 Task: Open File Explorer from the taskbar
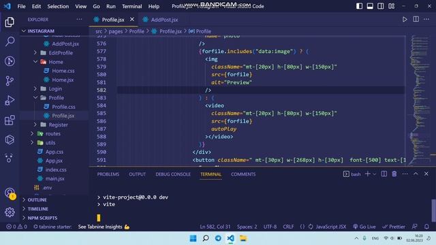pos(243,238)
